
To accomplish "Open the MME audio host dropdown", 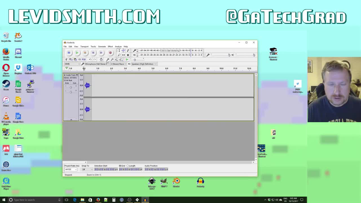I will pos(72,64).
